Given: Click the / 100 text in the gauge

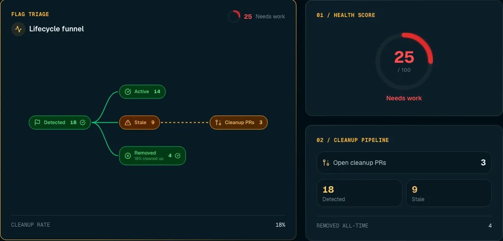Looking at the screenshot, I should (404, 70).
